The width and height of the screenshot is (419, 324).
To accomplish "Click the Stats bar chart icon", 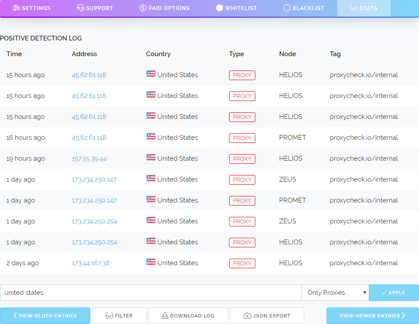I will (x=354, y=8).
